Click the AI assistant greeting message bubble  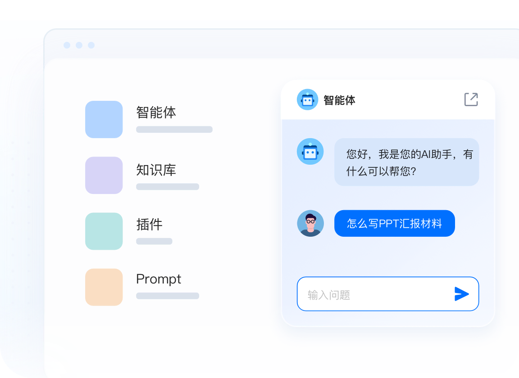tap(406, 162)
